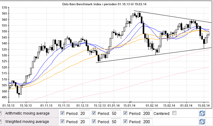Click Arithmetic period field containing 200
Image resolution: width=213 pixels, height=126 pixels.
(147, 113)
